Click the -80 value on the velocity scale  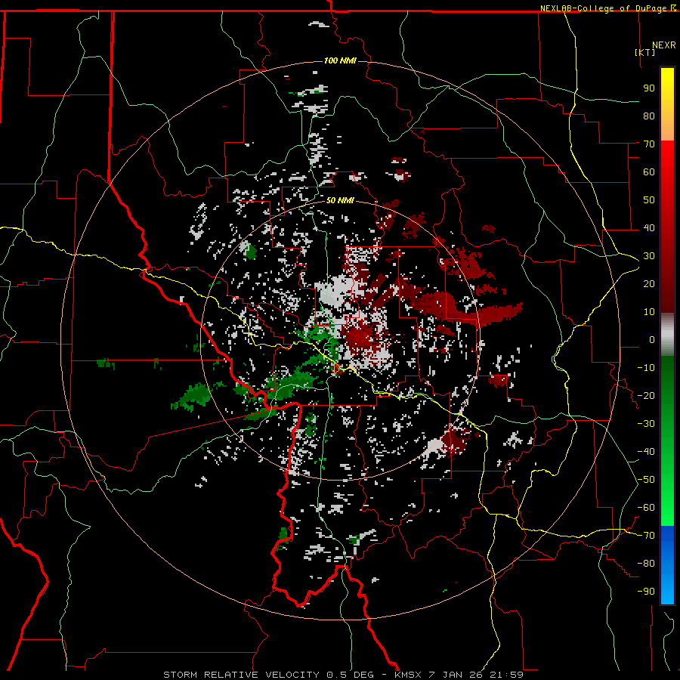(646, 564)
